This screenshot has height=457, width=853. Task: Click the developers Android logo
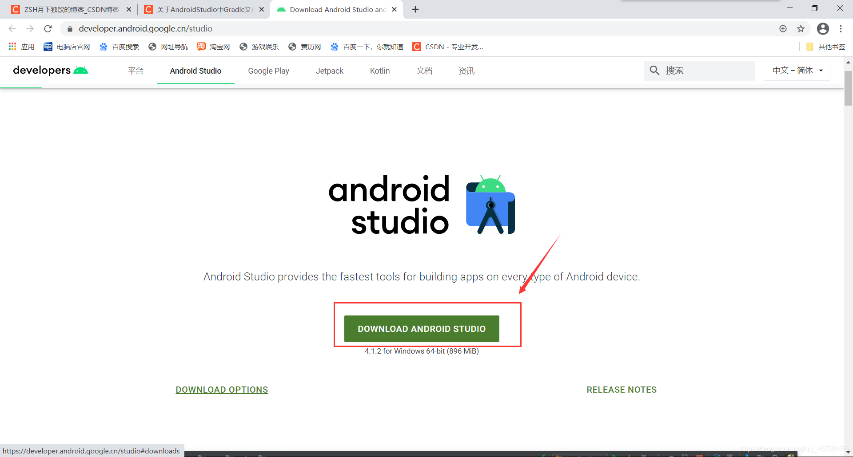50,70
